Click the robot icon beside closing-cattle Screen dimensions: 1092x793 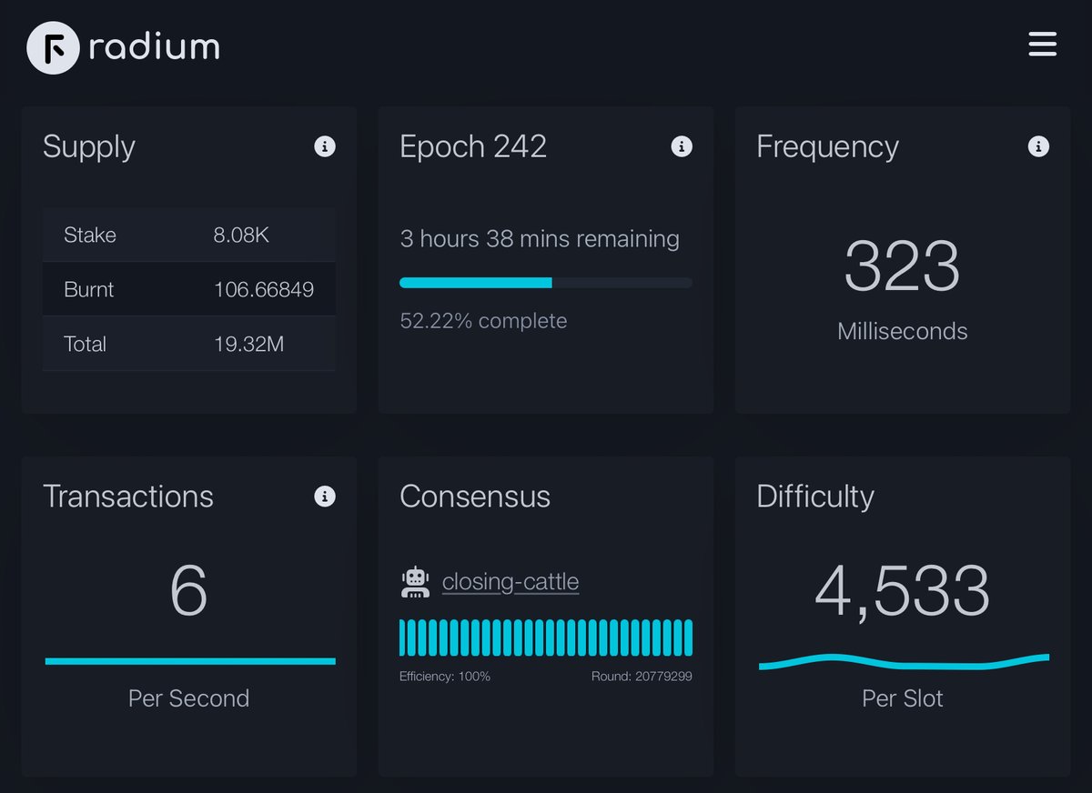[x=415, y=582]
